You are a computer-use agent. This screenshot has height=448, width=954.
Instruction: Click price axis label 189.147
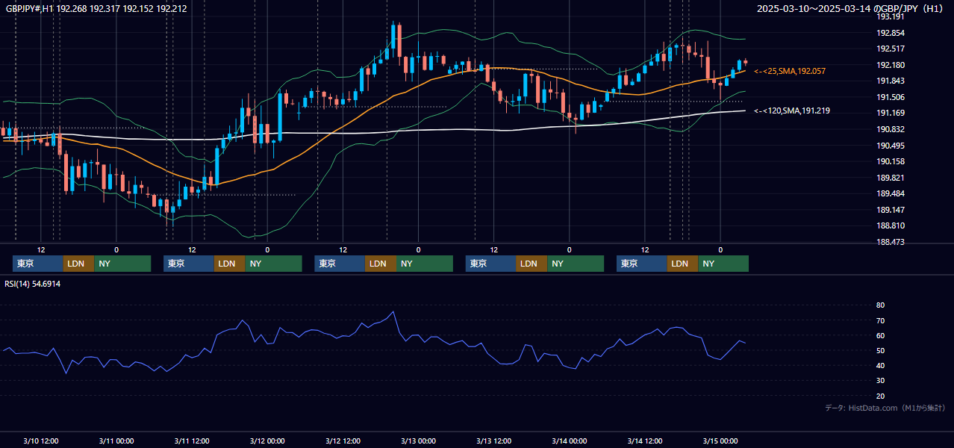coord(891,210)
